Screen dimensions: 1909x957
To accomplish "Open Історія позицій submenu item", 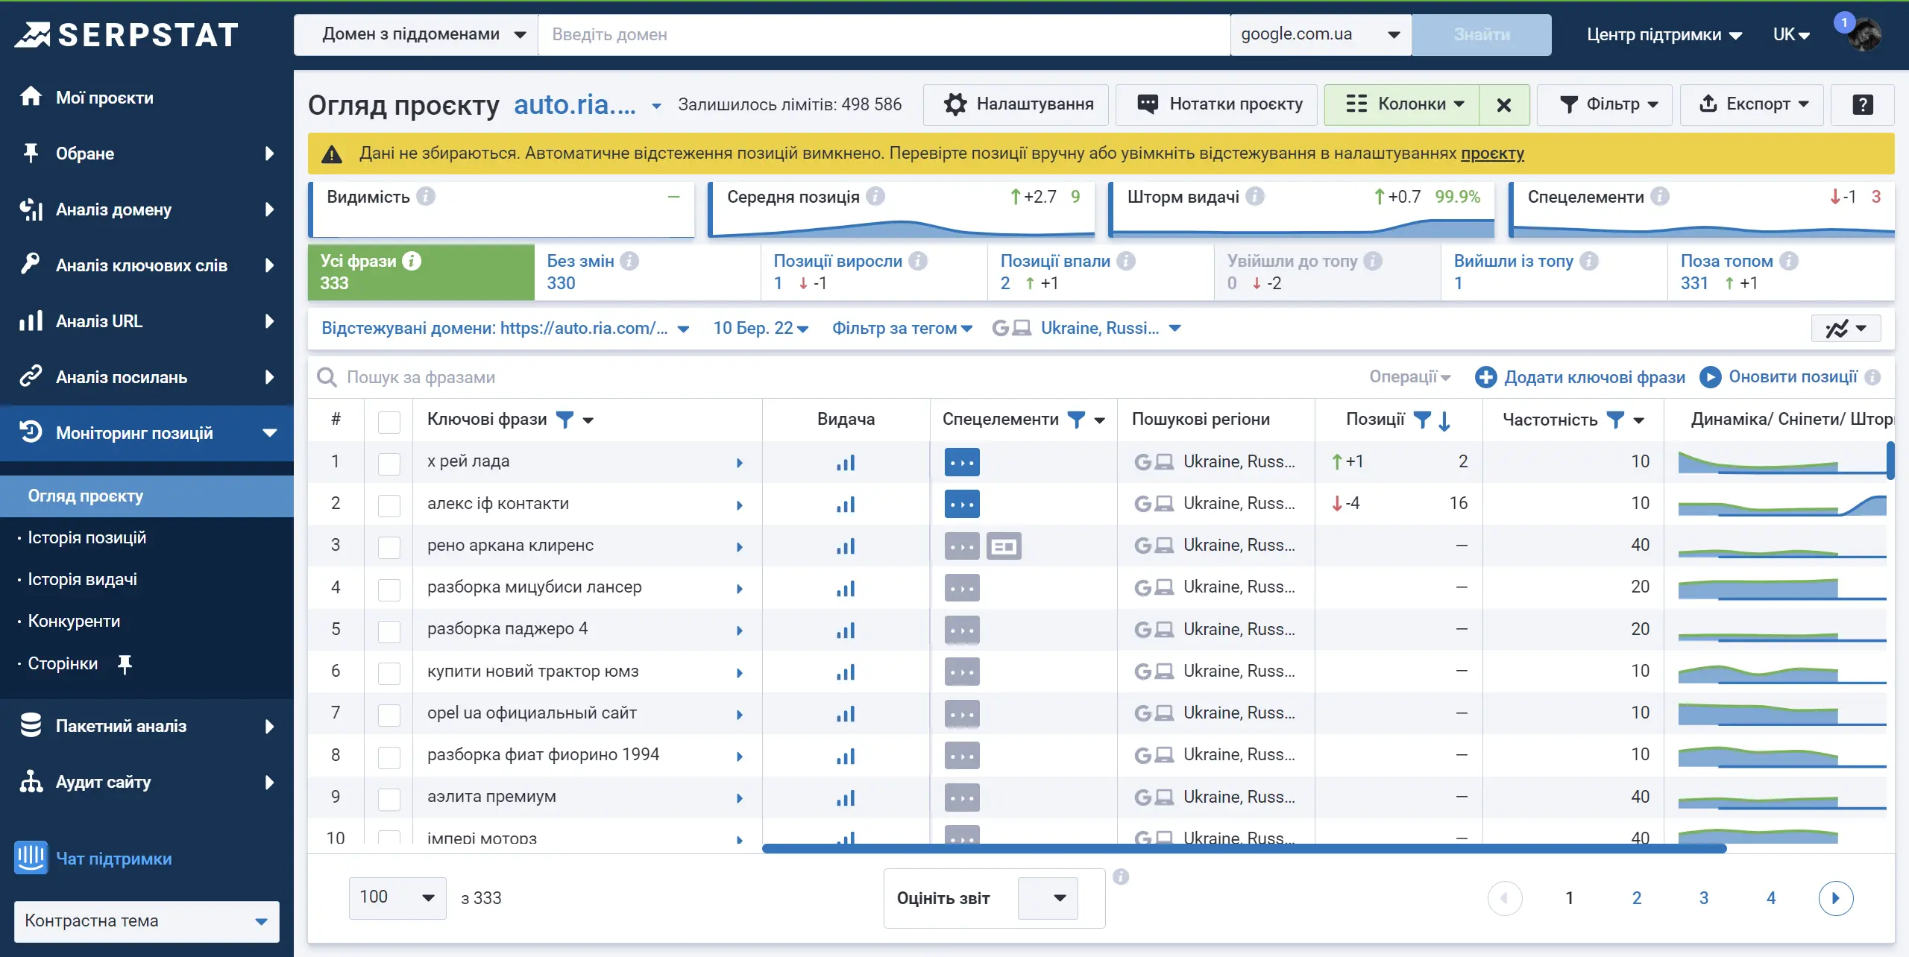I will [x=87, y=537].
